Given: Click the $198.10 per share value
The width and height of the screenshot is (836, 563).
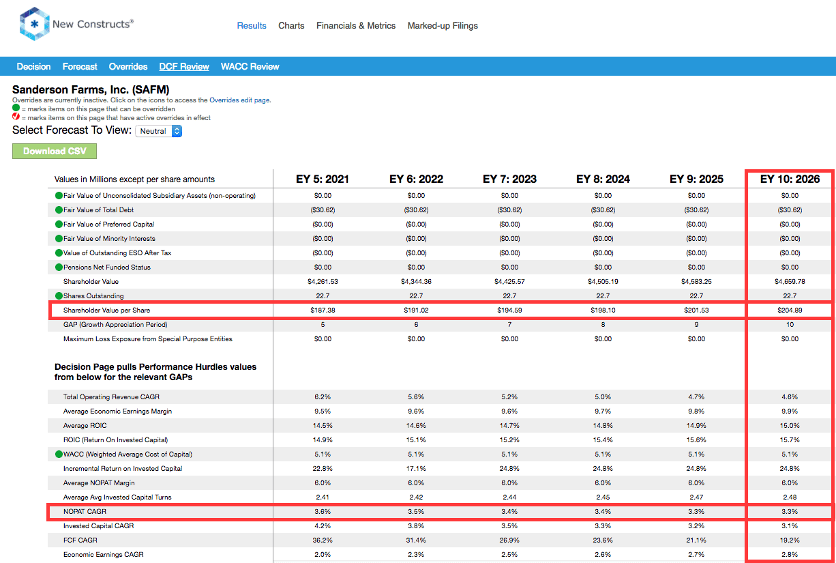Looking at the screenshot, I should click(x=603, y=311).
